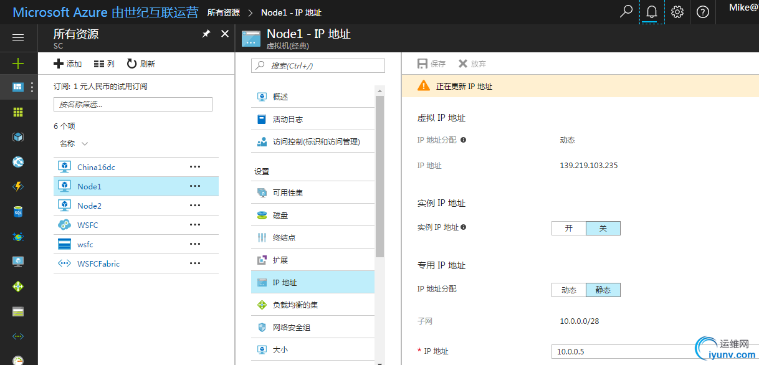The height and width of the screenshot is (365, 759).
Task: Select IP 地址 menu item
Action: click(x=313, y=282)
